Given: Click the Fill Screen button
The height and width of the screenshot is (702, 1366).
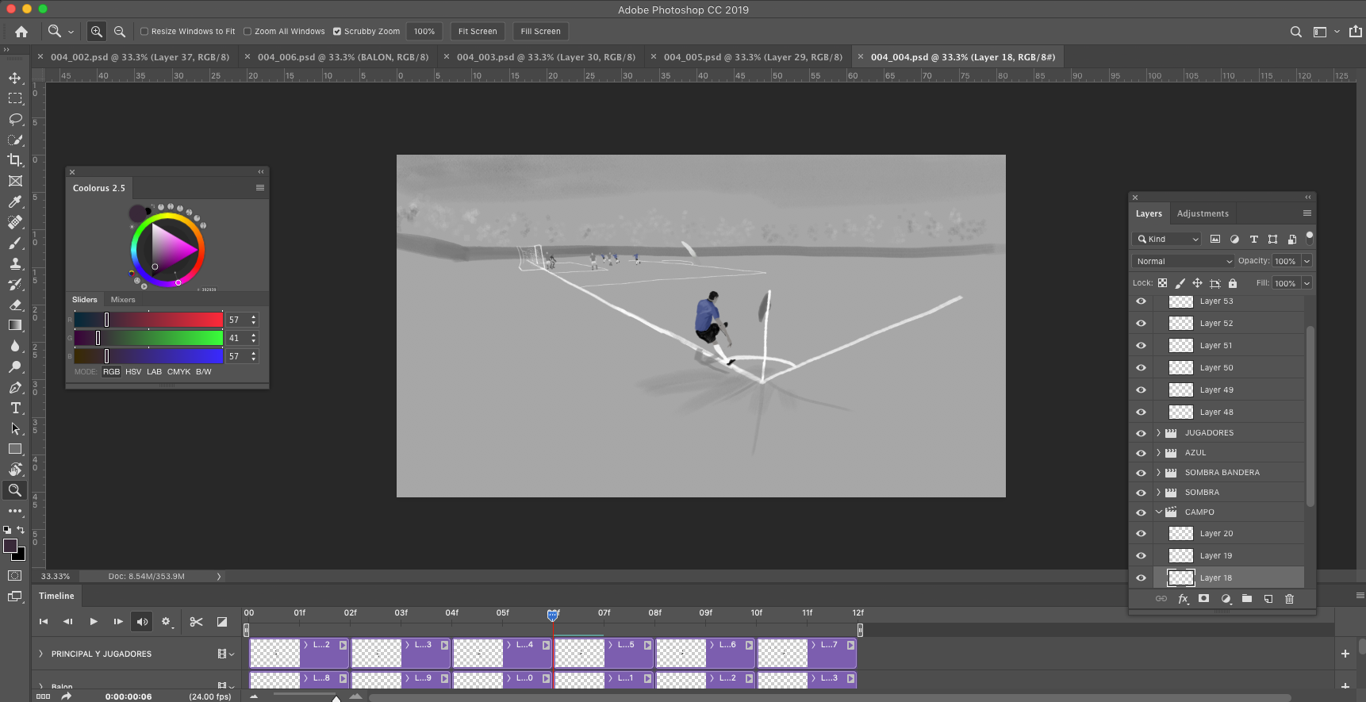Looking at the screenshot, I should [x=540, y=32].
